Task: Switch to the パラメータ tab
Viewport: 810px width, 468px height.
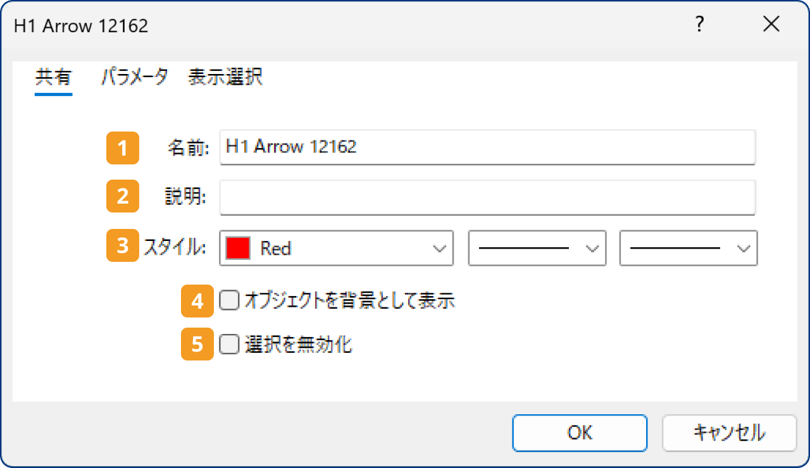Action: pyautogui.click(x=135, y=77)
